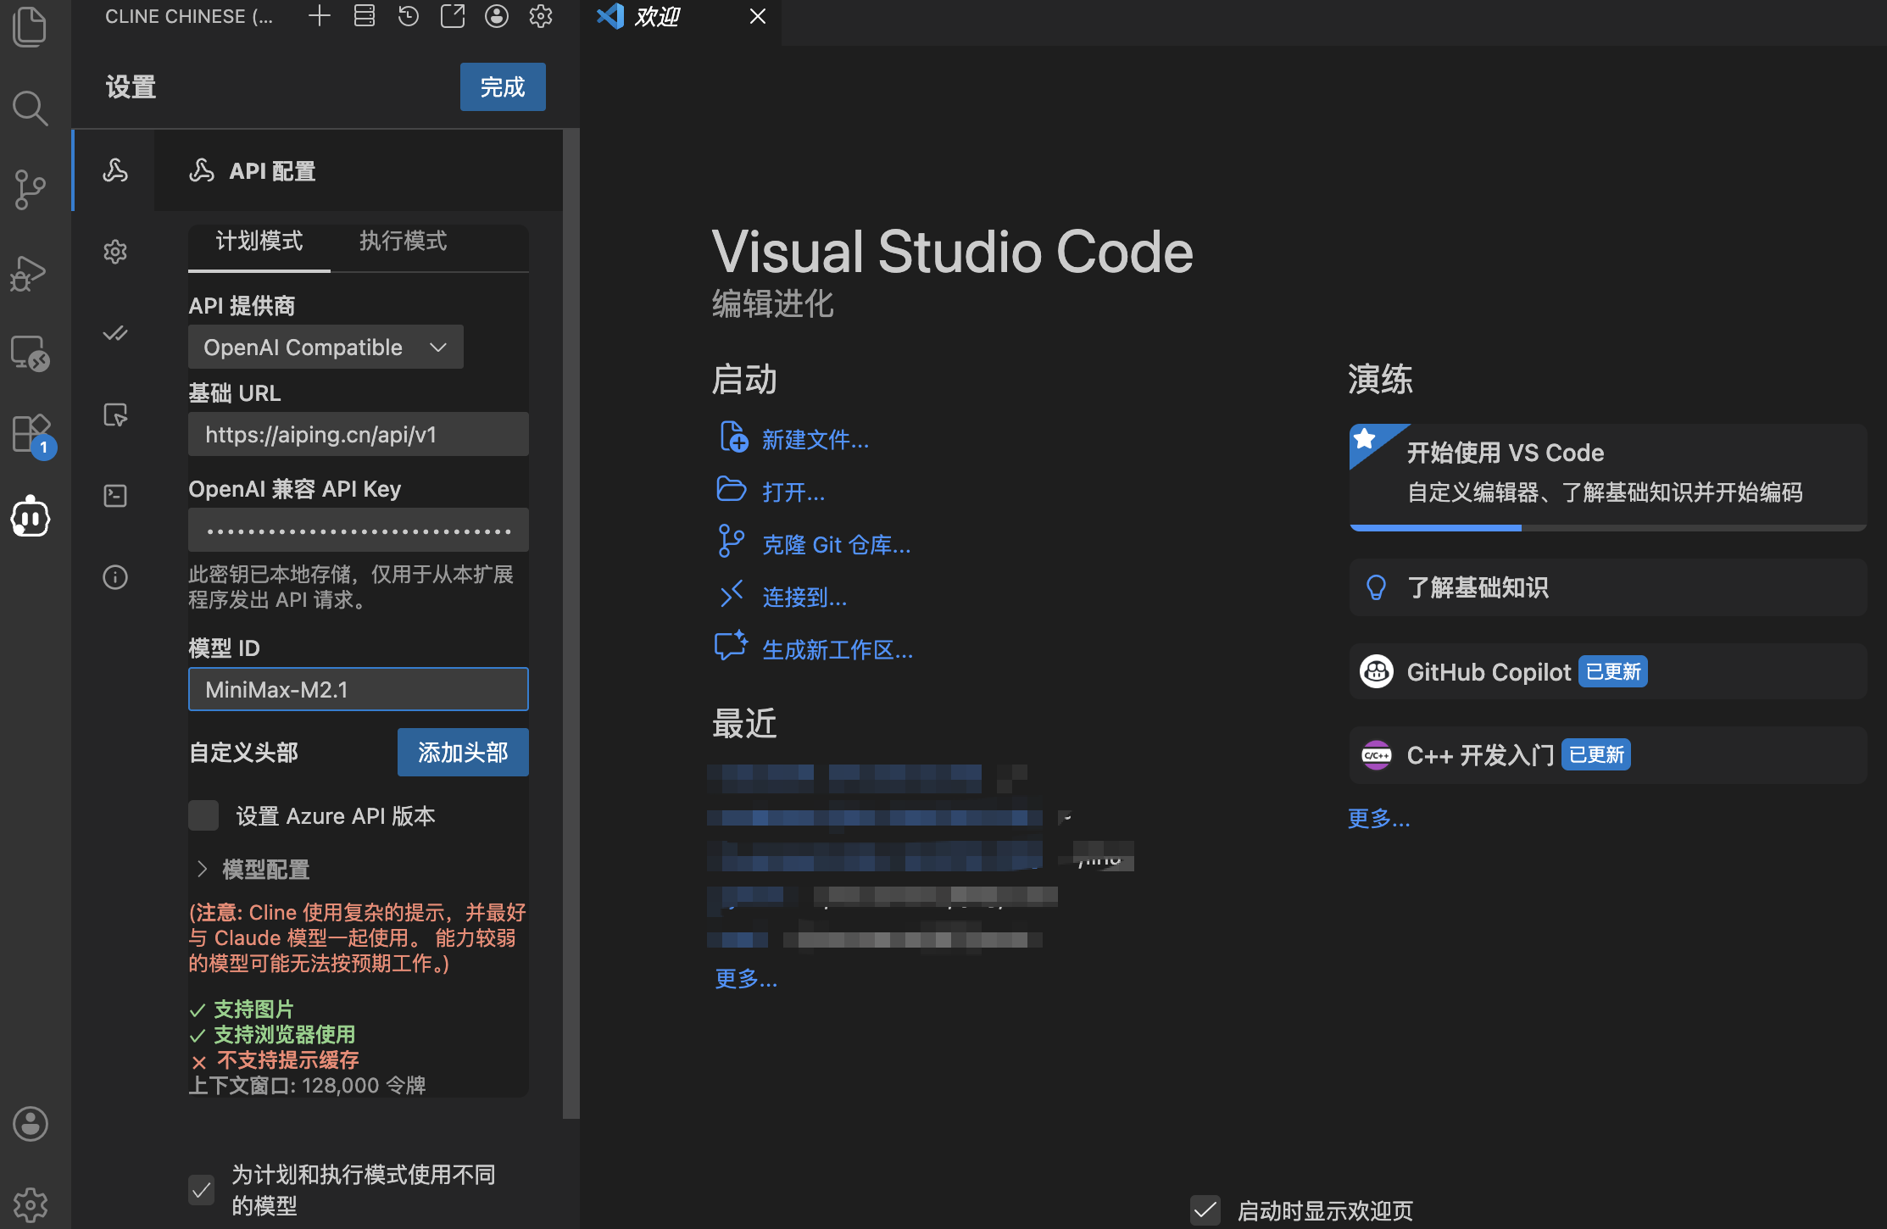Toggle different models for plan and act modes
Image resolution: width=1887 pixels, height=1229 pixels.
pos(202,1189)
